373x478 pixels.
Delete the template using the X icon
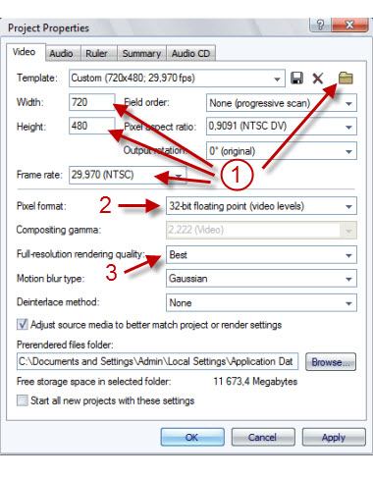click(317, 79)
